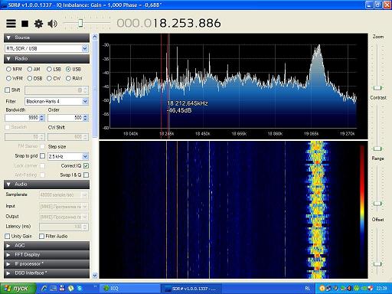Screen dimensions: 392x294
Task: Open the hamburger menu icon
Action: (11, 24)
